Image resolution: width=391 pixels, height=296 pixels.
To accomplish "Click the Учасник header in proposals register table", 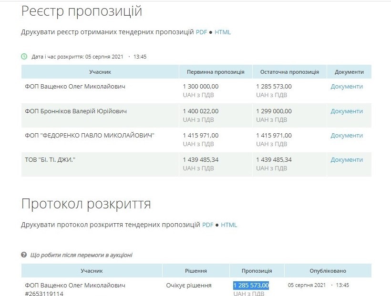I will (100, 72).
